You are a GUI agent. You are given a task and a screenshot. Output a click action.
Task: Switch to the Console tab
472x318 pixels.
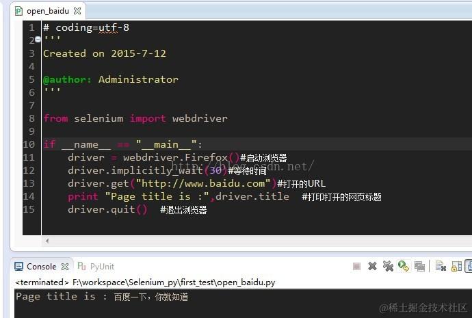click(42, 267)
